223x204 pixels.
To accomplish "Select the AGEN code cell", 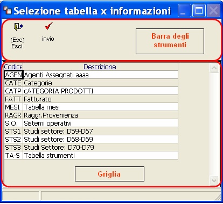I will coord(13,75).
